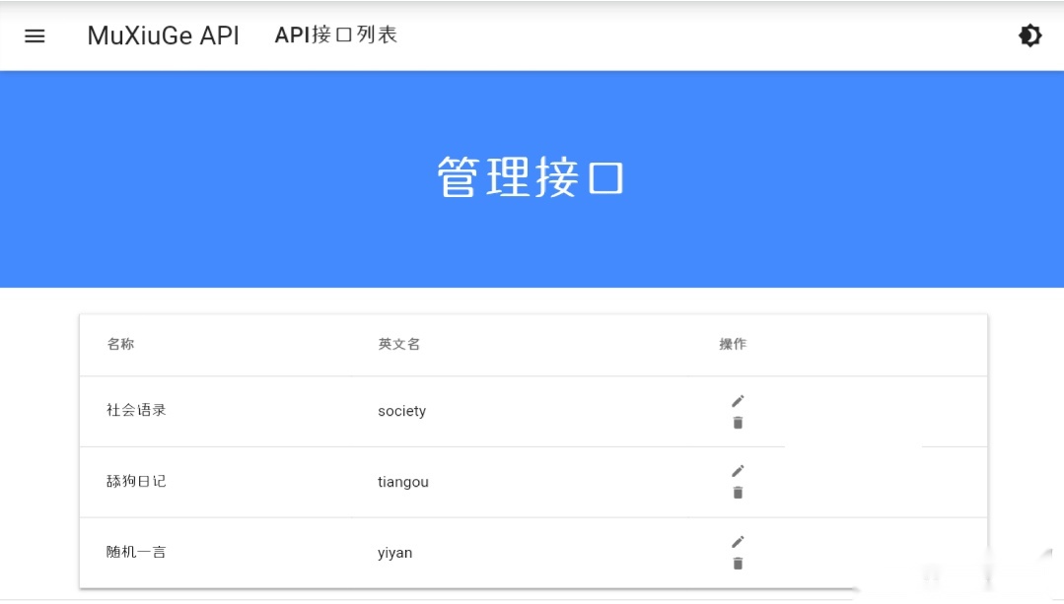Click the MuXiuGe API brand link
Screen dimensions: 1064x604
163,35
